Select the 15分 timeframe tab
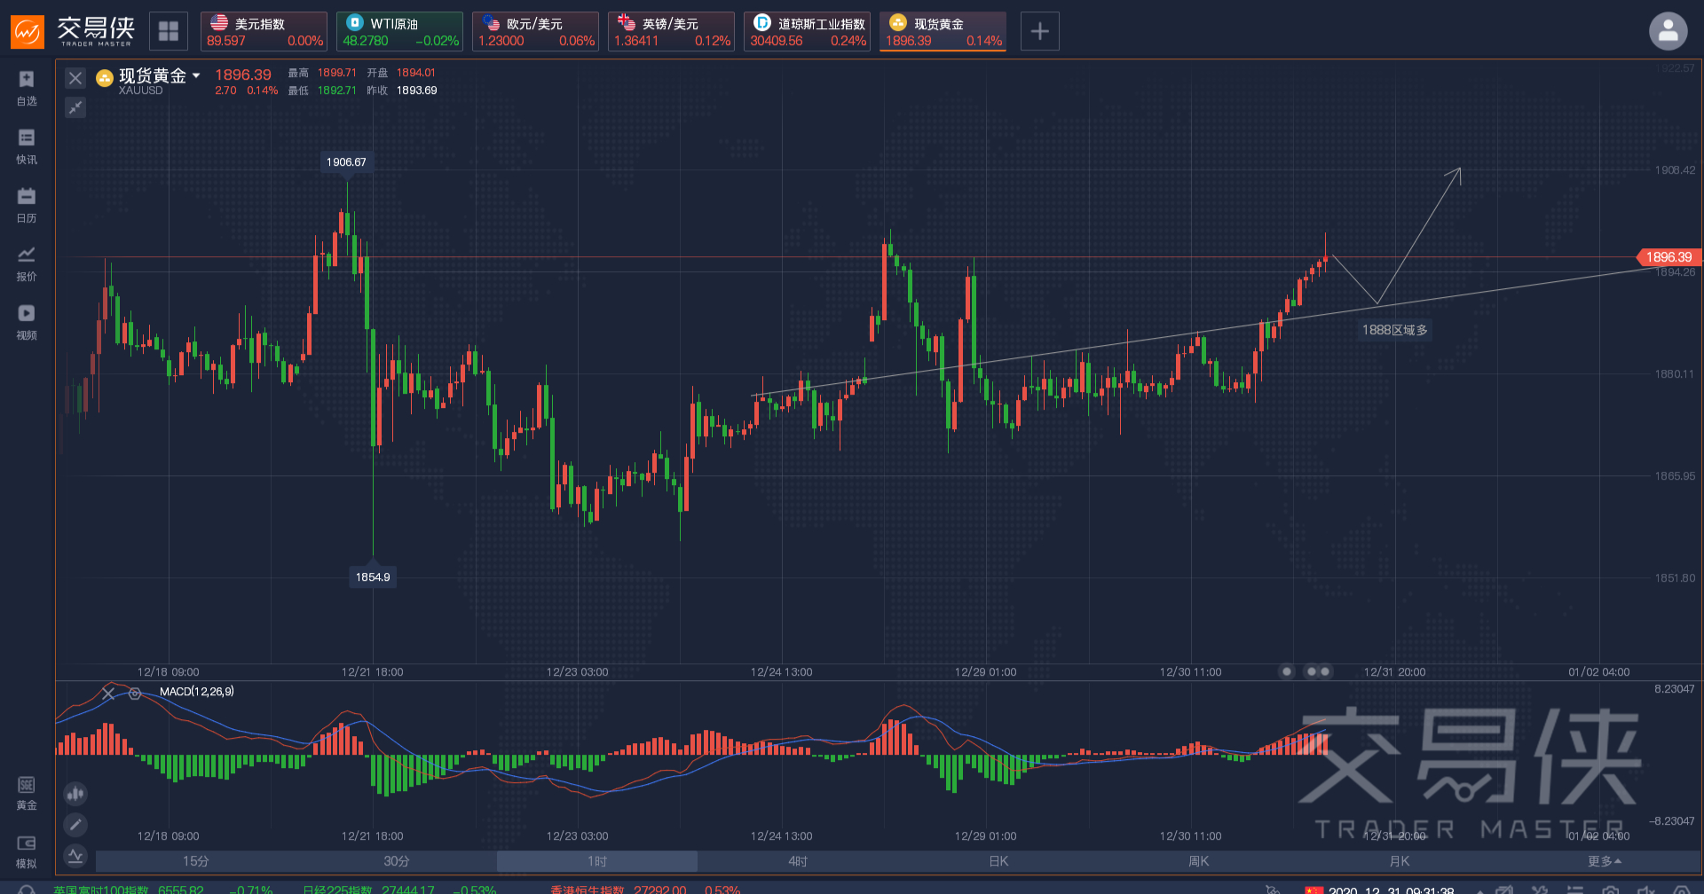 pyautogui.click(x=195, y=861)
